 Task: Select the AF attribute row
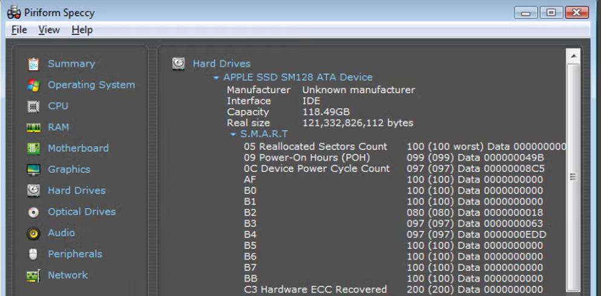[393, 180]
